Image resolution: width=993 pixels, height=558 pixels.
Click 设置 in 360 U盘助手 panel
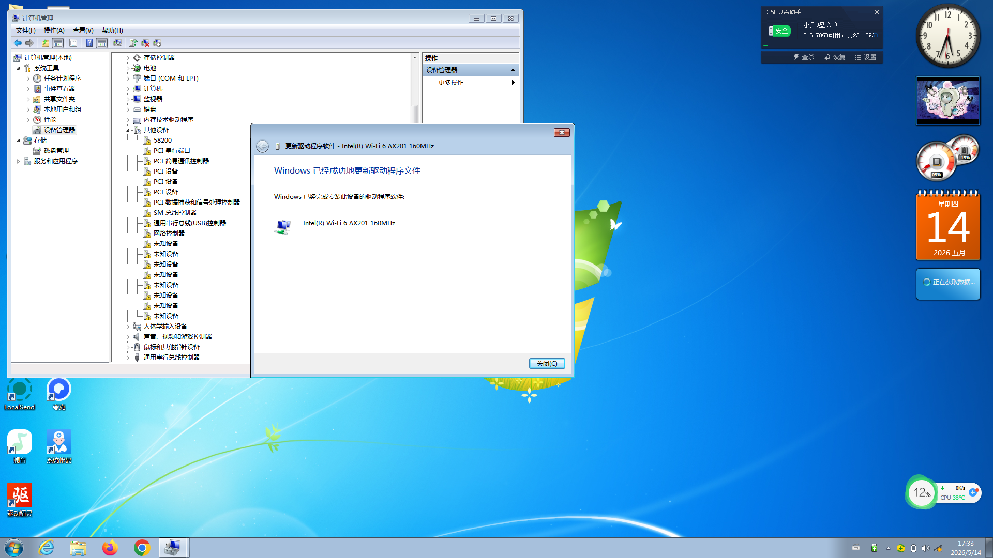(866, 57)
